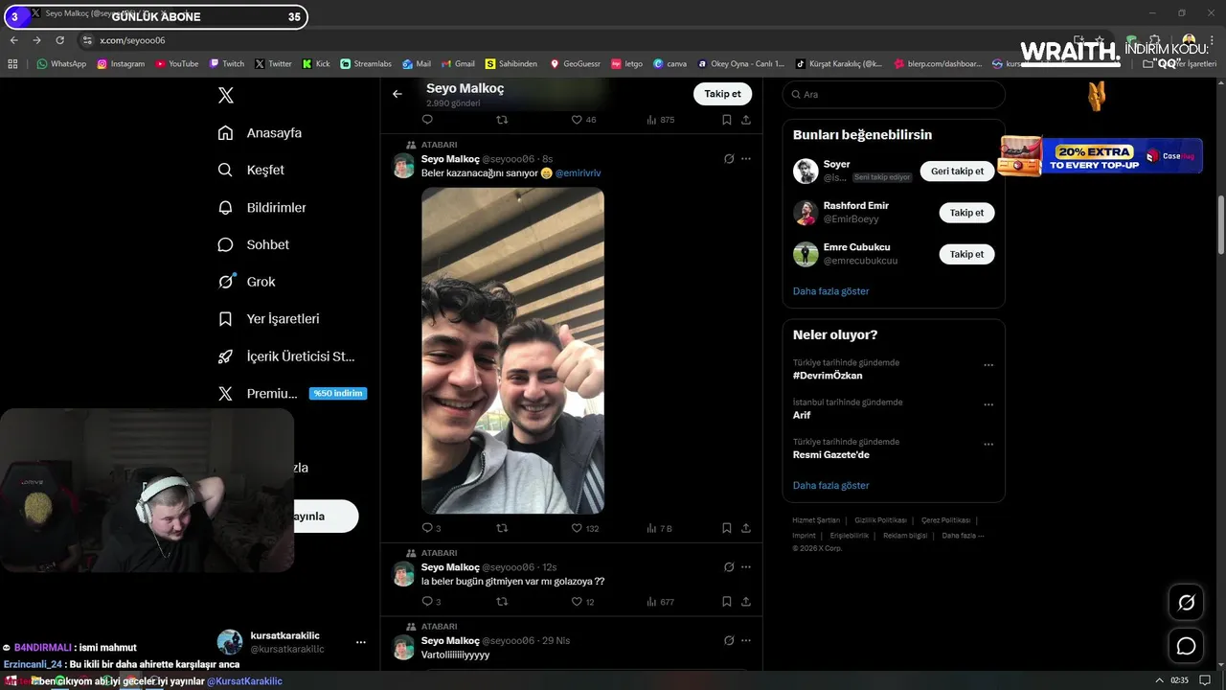Reply to the Beler kazanacağını sanıyor tweet
Image resolution: width=1226 pixels, height=690 pixels.
tap(427, 528)
